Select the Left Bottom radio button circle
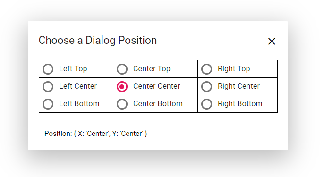 (48, 104)
